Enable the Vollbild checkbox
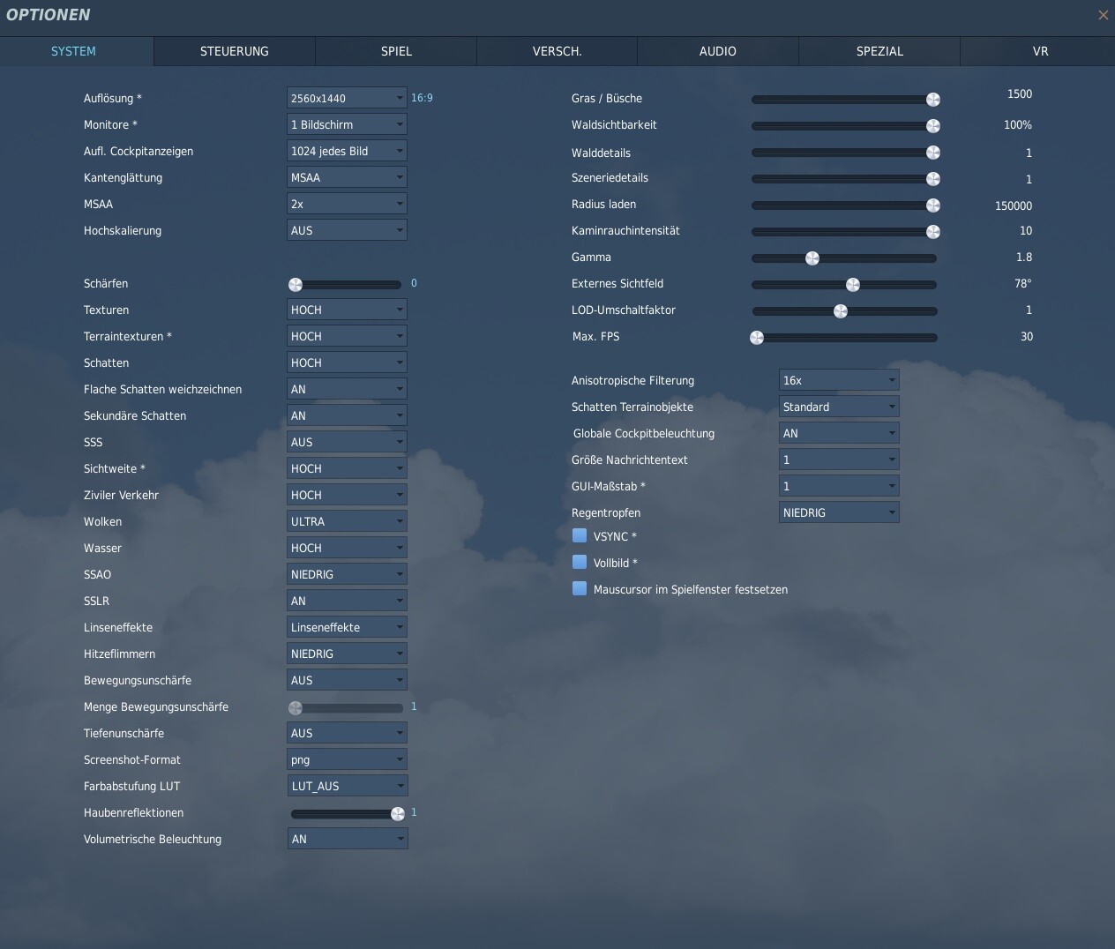 click(580, 562)
